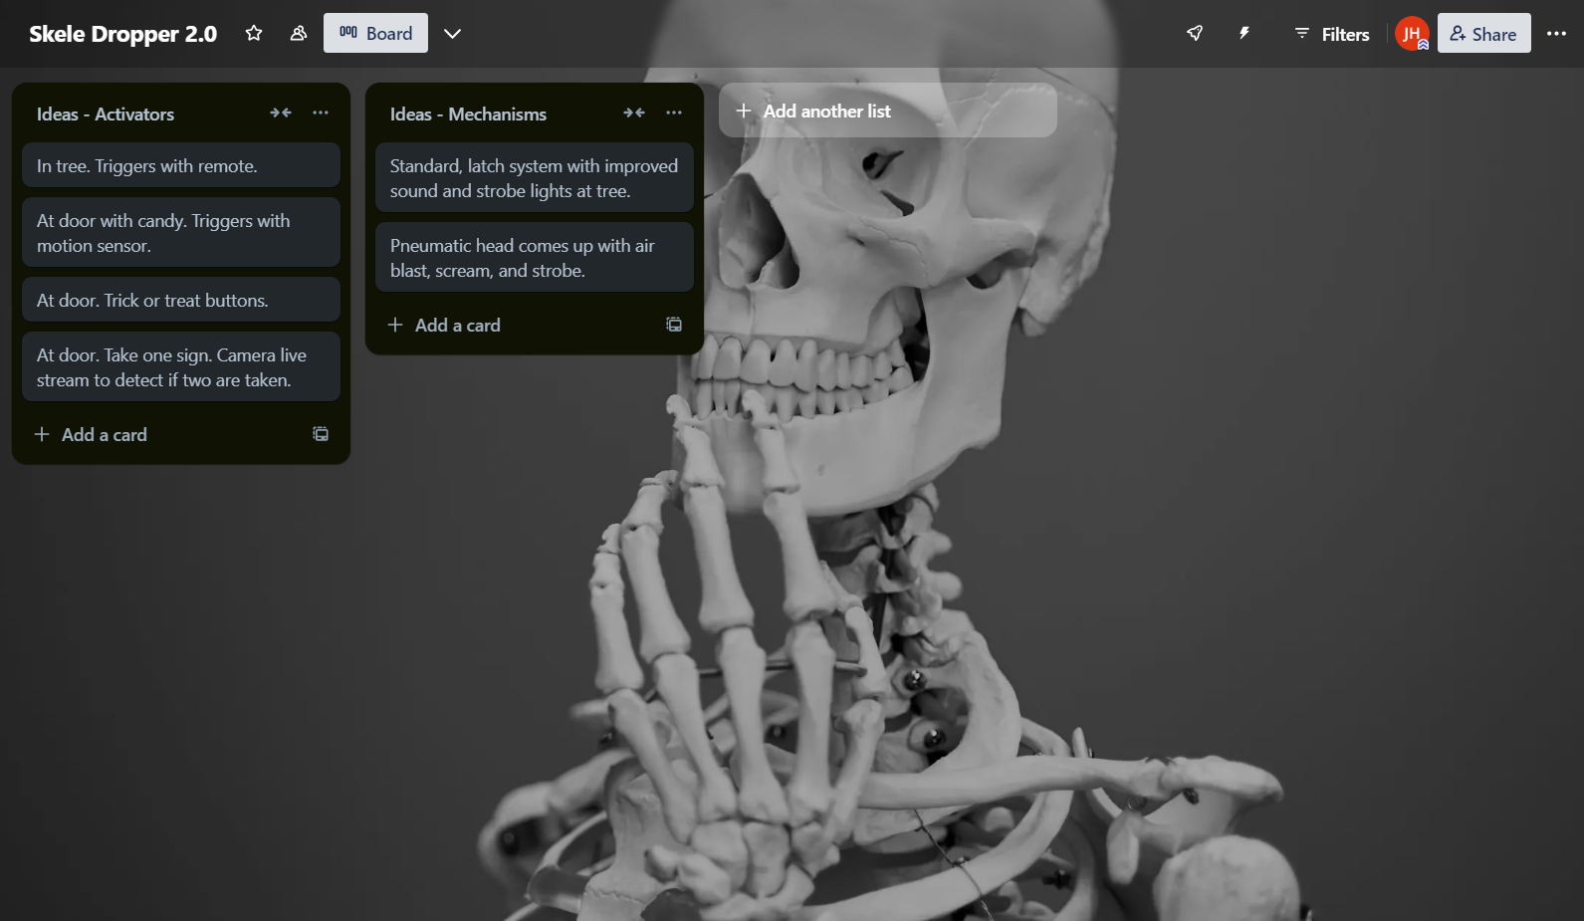This screenshot has height=921, width=1584.
Task: Add another list to the board
Action: (x=888, y=111)
